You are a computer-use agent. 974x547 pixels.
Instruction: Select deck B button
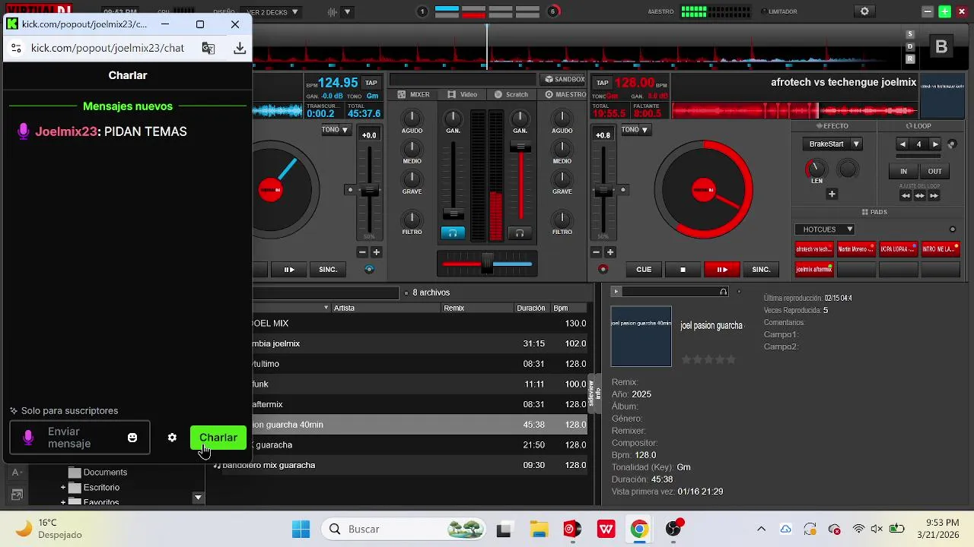[941, 47]
